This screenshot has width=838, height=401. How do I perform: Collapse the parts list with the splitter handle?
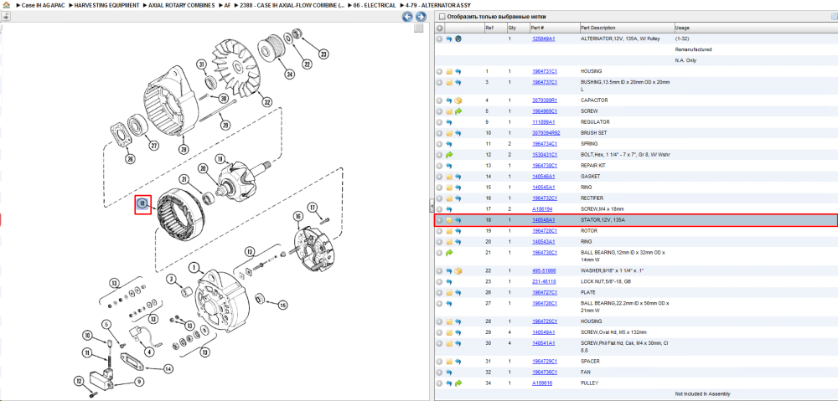tap(432, 204)
